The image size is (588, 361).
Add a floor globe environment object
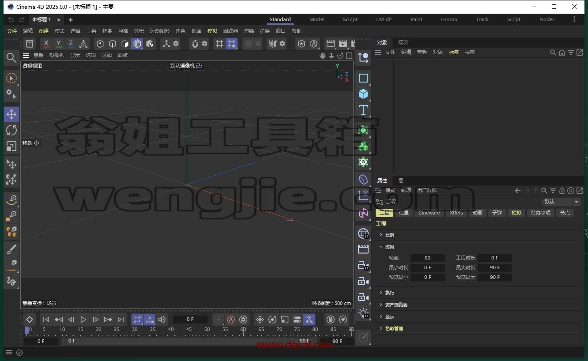(x=363, y=233)
